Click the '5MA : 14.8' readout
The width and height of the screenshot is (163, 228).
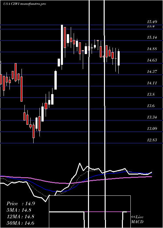[19, 210]
